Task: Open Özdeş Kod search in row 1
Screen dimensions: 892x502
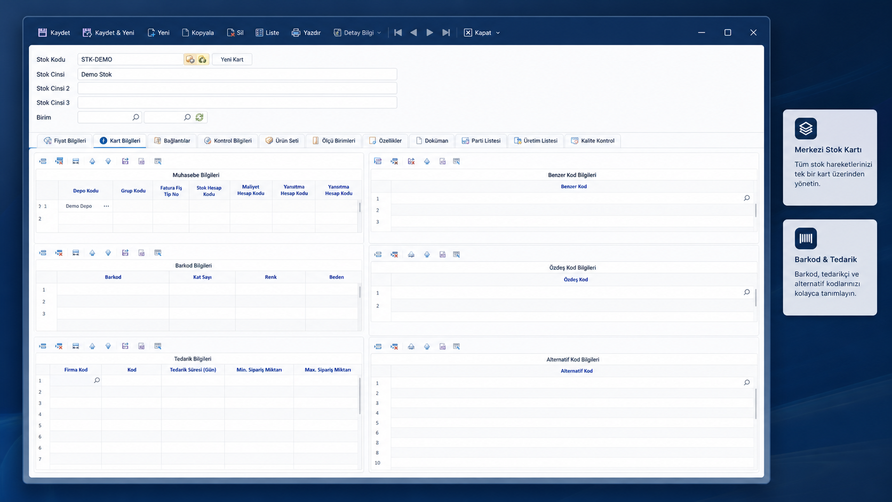Action: point(747,292)
